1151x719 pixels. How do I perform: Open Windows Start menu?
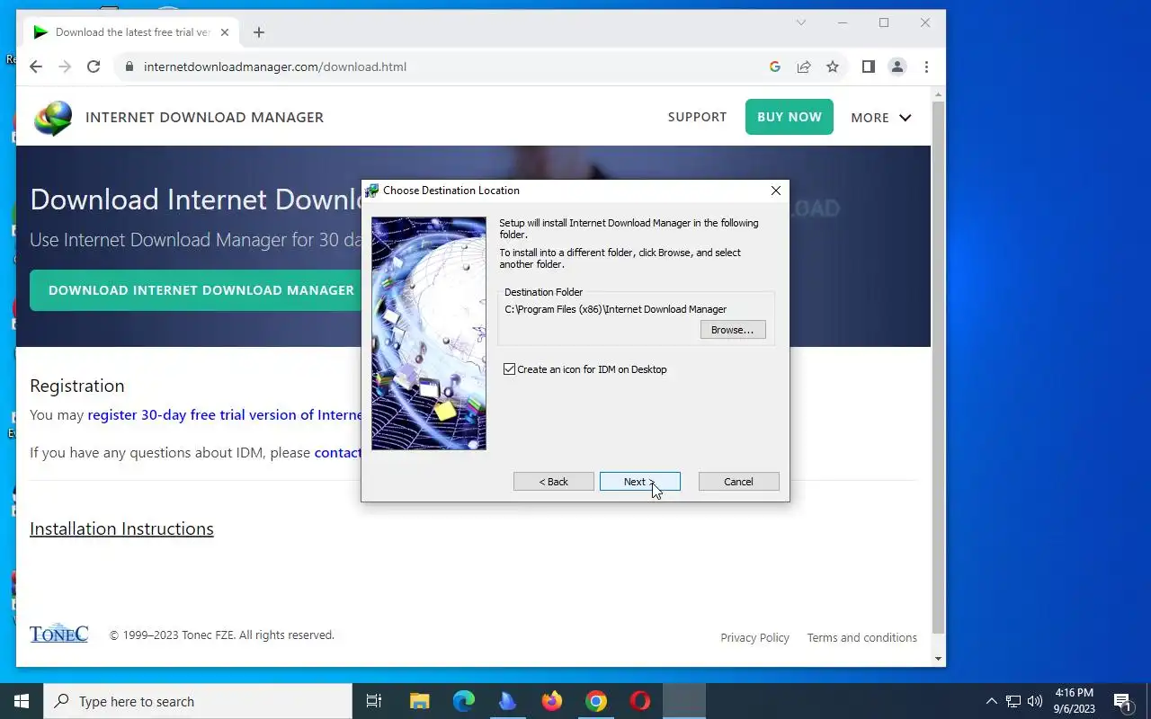click(x=22, y=701)
